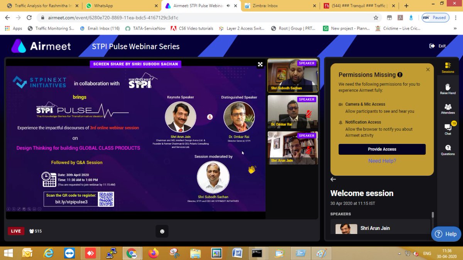
Task: Click the LIVE indicator badge
Action: (x=16, y=231)
